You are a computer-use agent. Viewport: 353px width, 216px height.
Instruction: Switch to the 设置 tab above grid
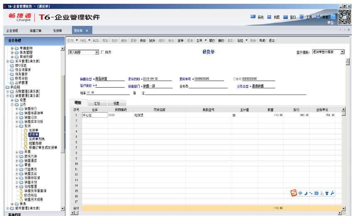click(116, 103)
